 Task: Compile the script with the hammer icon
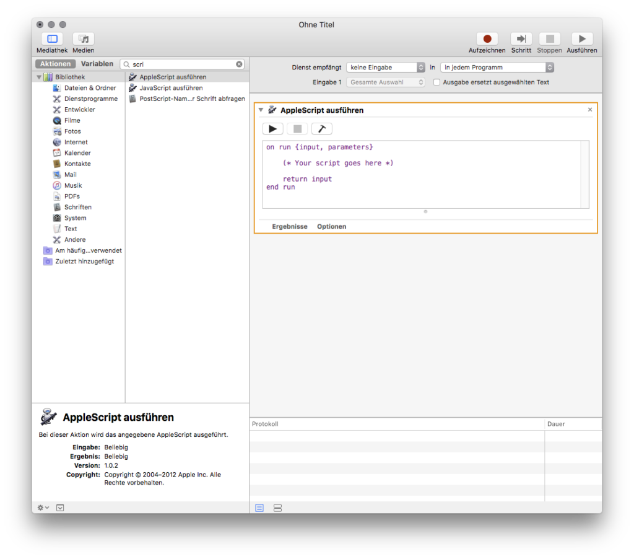point(322,129)
